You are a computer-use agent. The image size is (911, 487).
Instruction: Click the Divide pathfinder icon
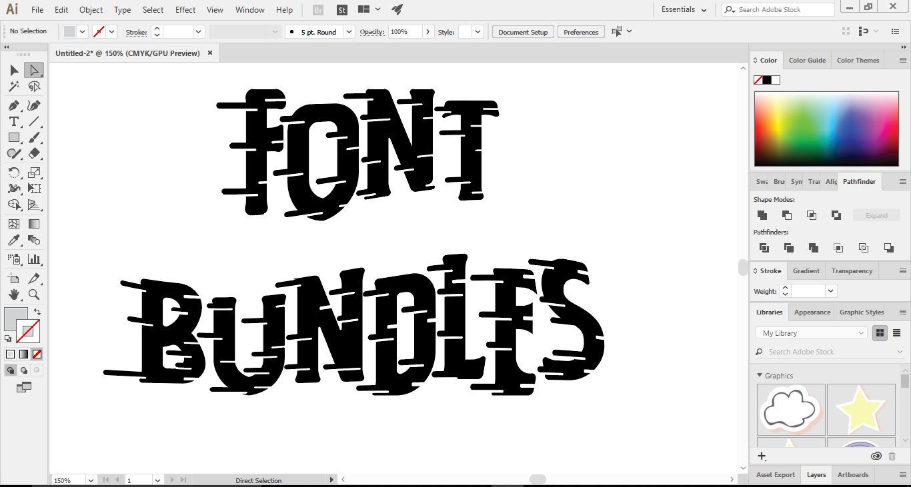[x=764, y=248]
